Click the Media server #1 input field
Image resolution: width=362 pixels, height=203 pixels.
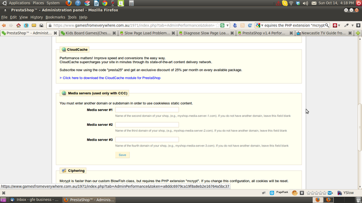(147, 110)
